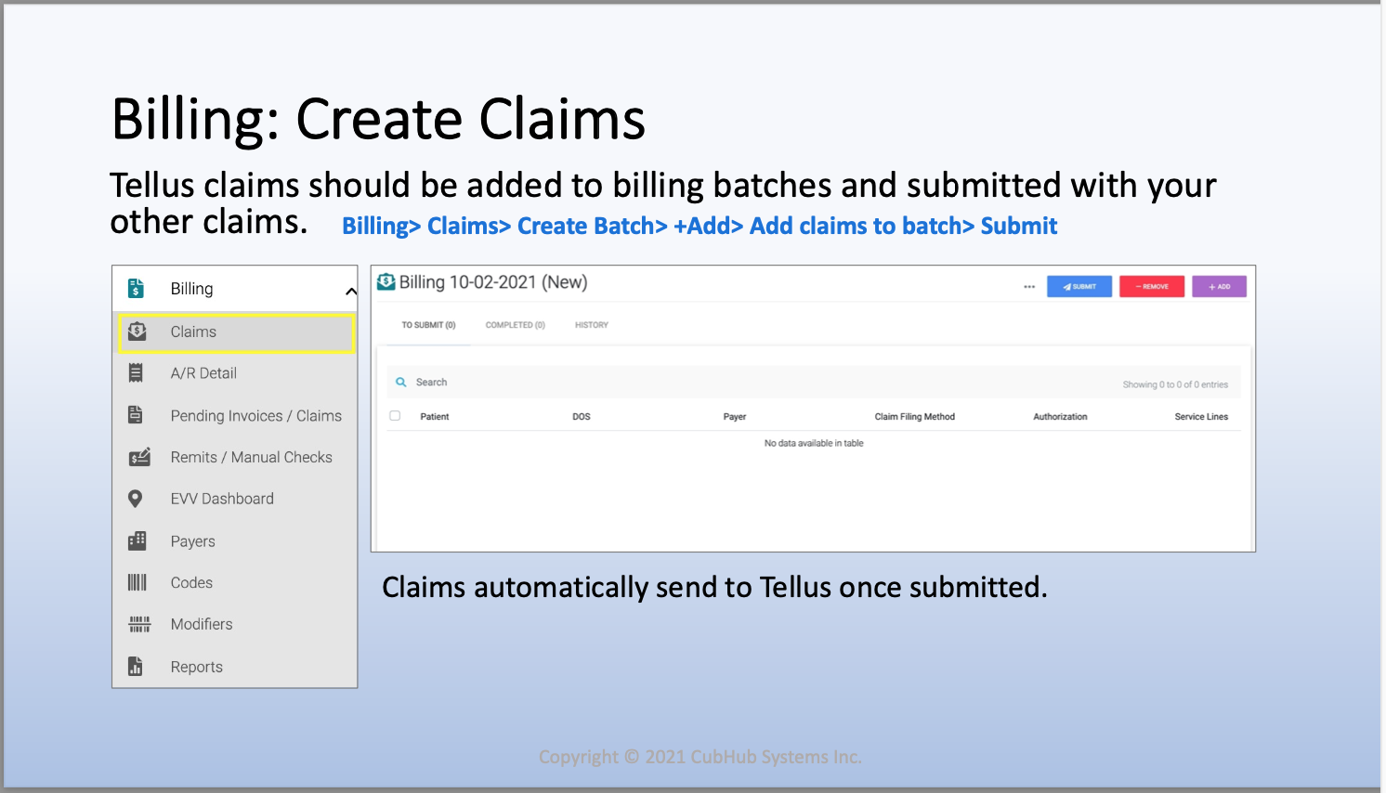Sort by the Service Lines column header
Viewport: 1386px width, 793px height.
[1201, 417]
